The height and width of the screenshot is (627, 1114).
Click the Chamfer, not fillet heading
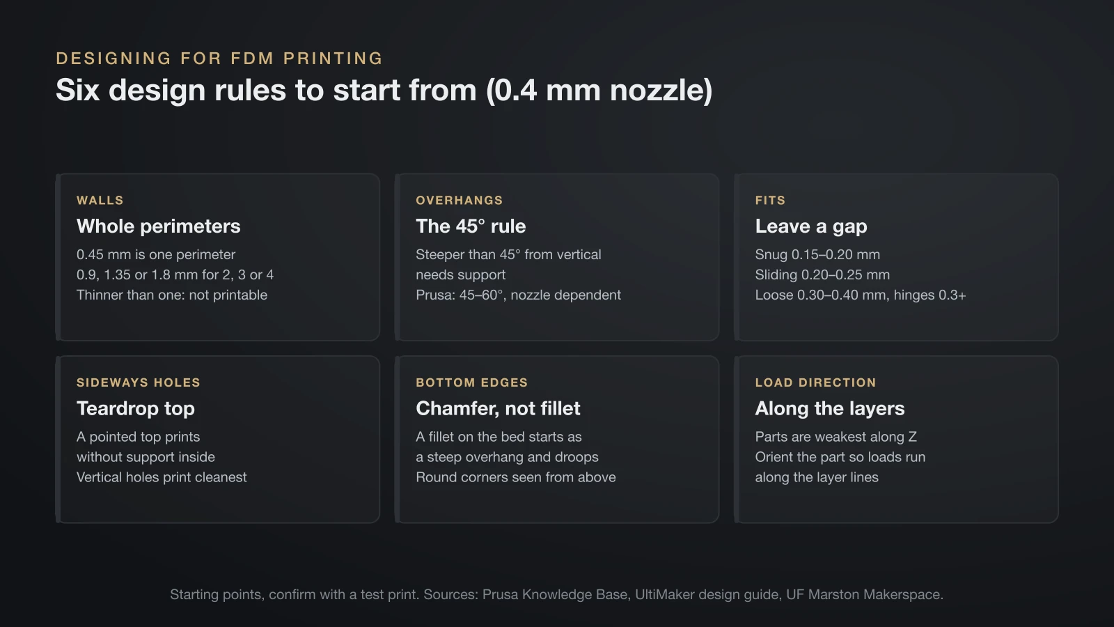pos(498,409)
